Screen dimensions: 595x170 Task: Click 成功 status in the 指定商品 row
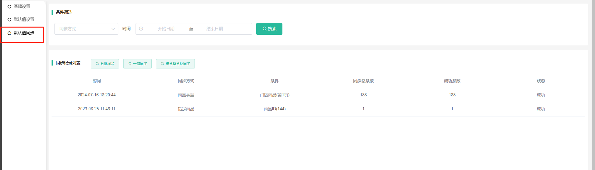click(x=541, y=109)
